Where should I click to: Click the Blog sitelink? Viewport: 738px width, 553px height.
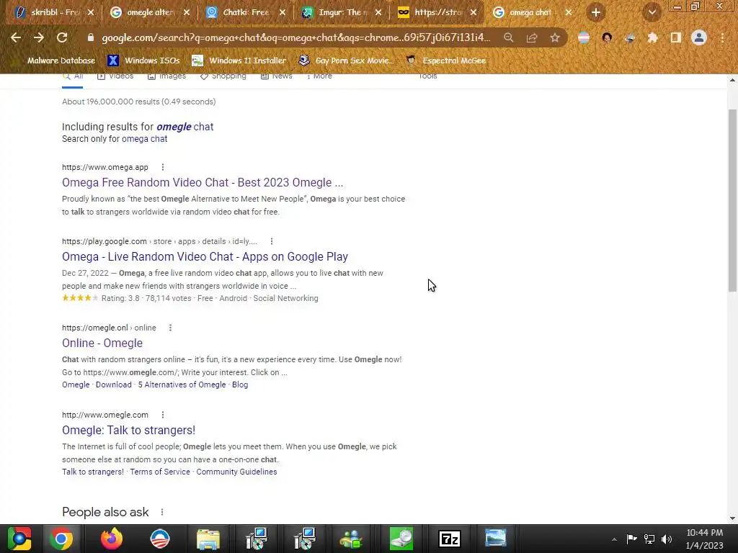[x=240, y=385]
